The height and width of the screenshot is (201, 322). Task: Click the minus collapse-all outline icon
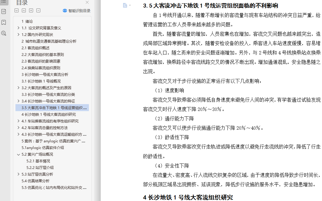pyautogui.click(x=38, y=11)
